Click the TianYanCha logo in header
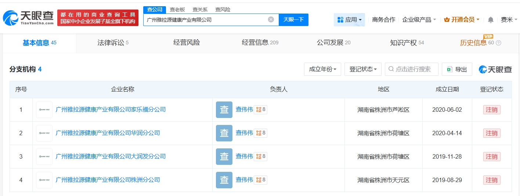520x196 pixels. (28, 18)
